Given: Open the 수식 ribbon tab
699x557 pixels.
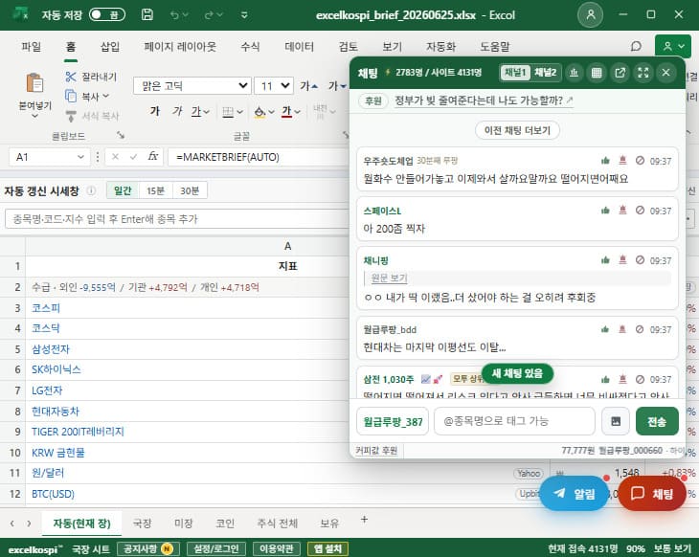Looking at the screenshot, I should (250, 46).
